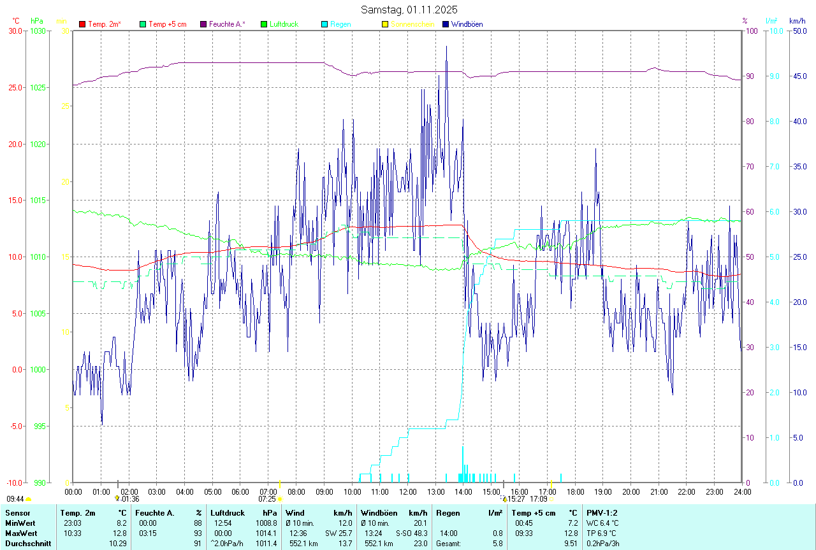
Task: Select the Sensor header in the table
Action: (18, 513)
